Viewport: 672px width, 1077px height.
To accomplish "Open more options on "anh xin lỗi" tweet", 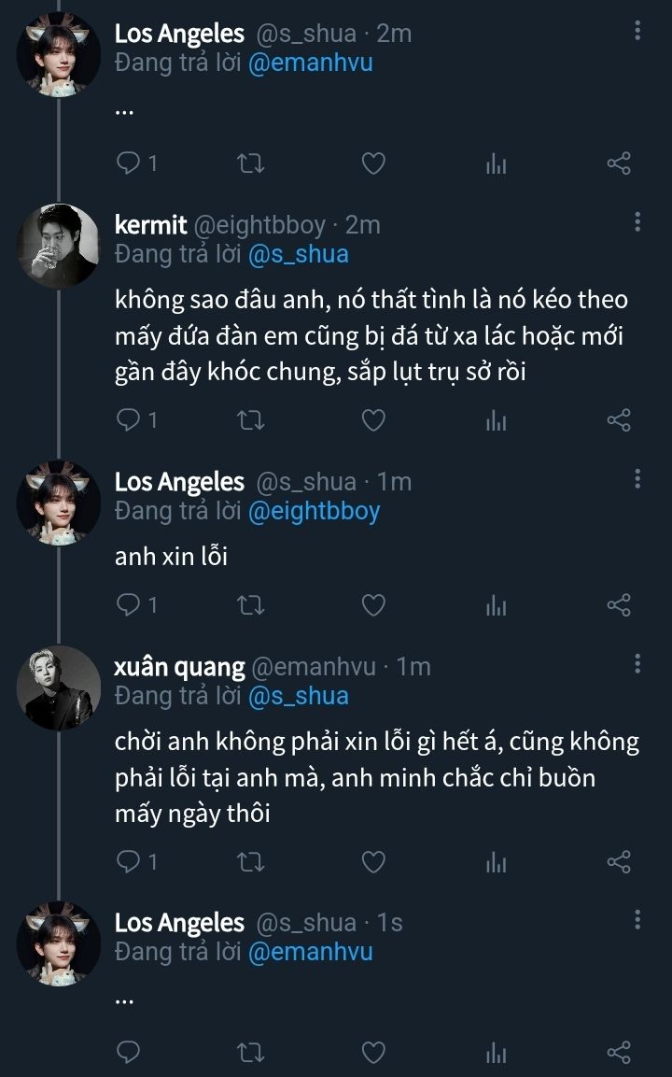I will point(637,479).
